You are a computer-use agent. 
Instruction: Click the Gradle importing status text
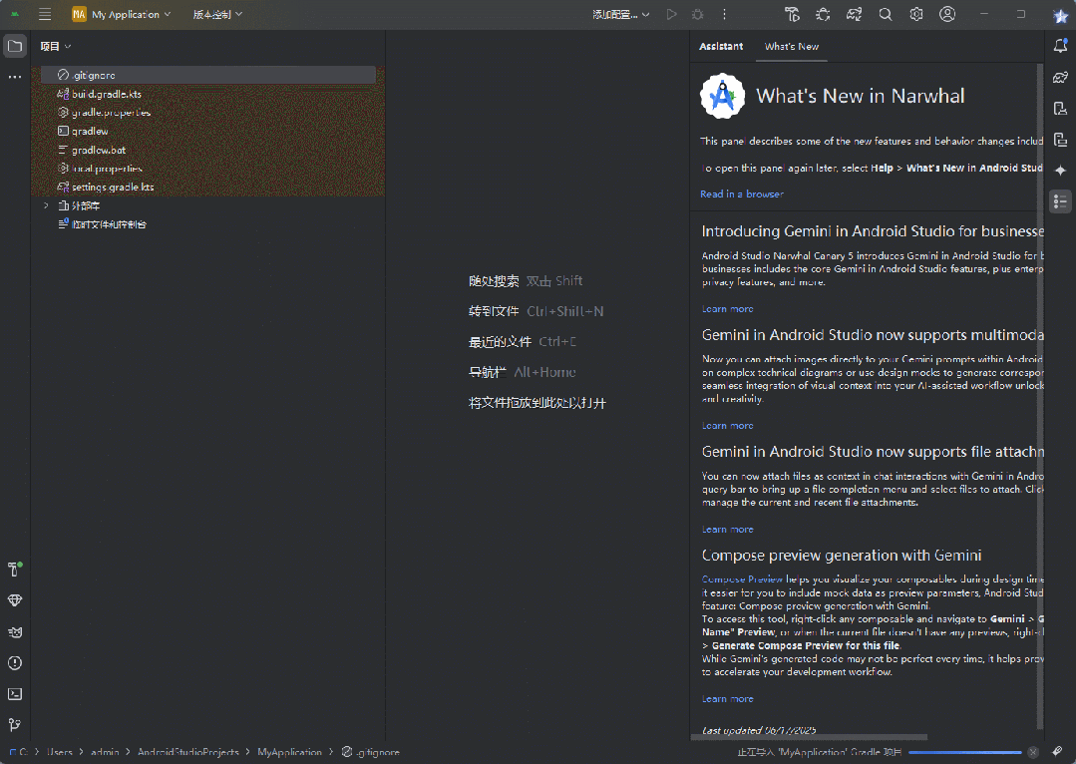[x=820, y=752]
